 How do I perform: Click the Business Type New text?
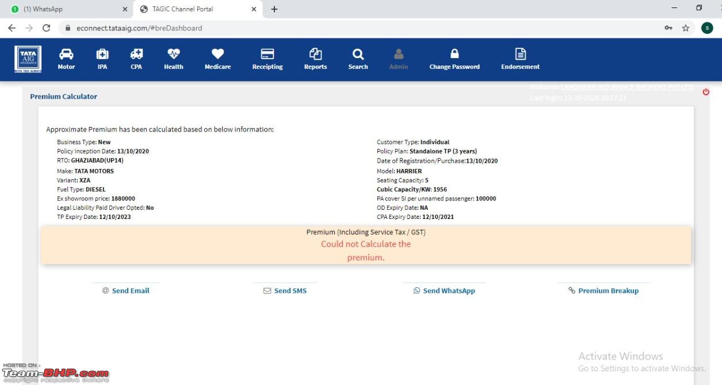[x=84, y=142]
